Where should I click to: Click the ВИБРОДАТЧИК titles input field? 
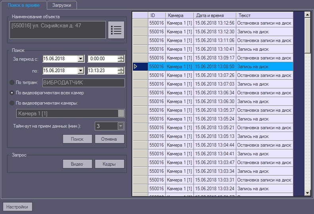pyautogui.click(x=82, y=82)
